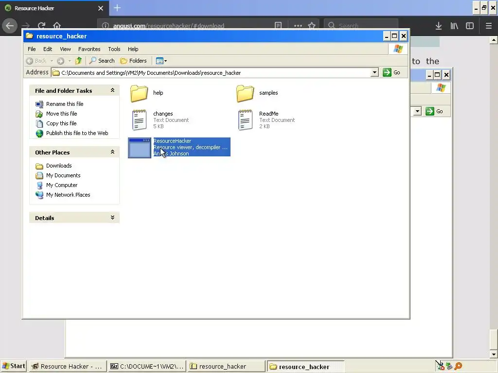The height and width of the screenshot is (373, 498).
Task: Click the Up folder toolbar icon
Action: (x=78, y=61)
